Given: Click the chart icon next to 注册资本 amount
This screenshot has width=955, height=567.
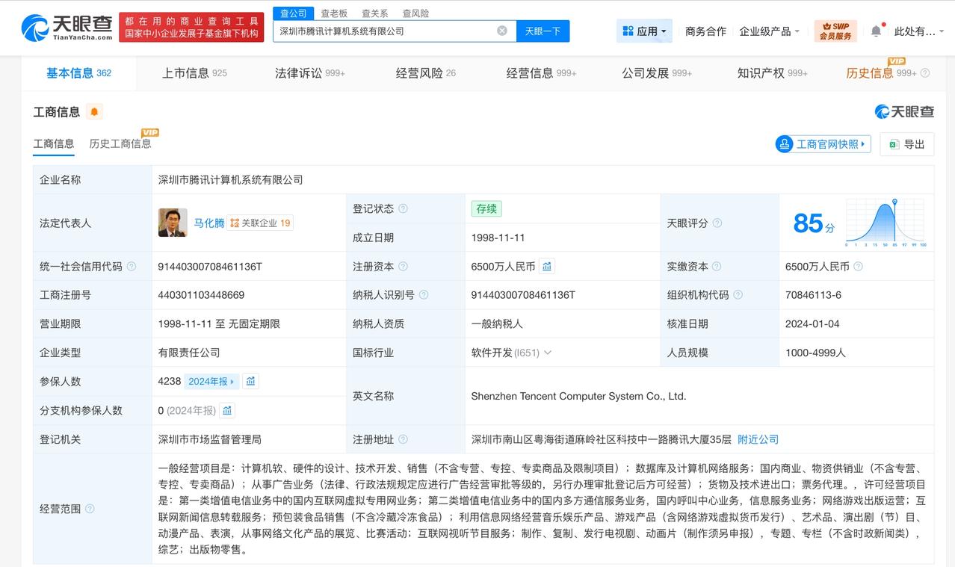Looking at the screenshot, I should coord(546,266).
